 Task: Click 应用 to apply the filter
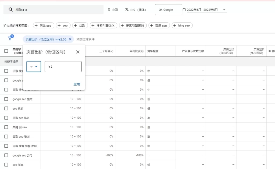coord(77,84)
